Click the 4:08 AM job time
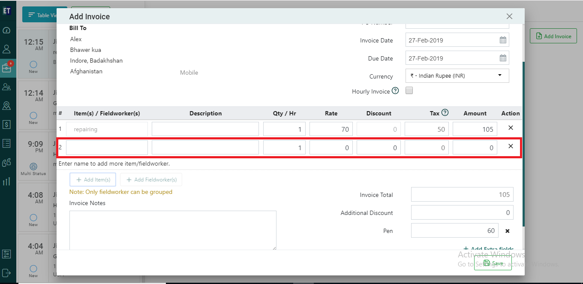Viewport: 583px width, 284px height. pyautogui.click(x=36, y=198)
